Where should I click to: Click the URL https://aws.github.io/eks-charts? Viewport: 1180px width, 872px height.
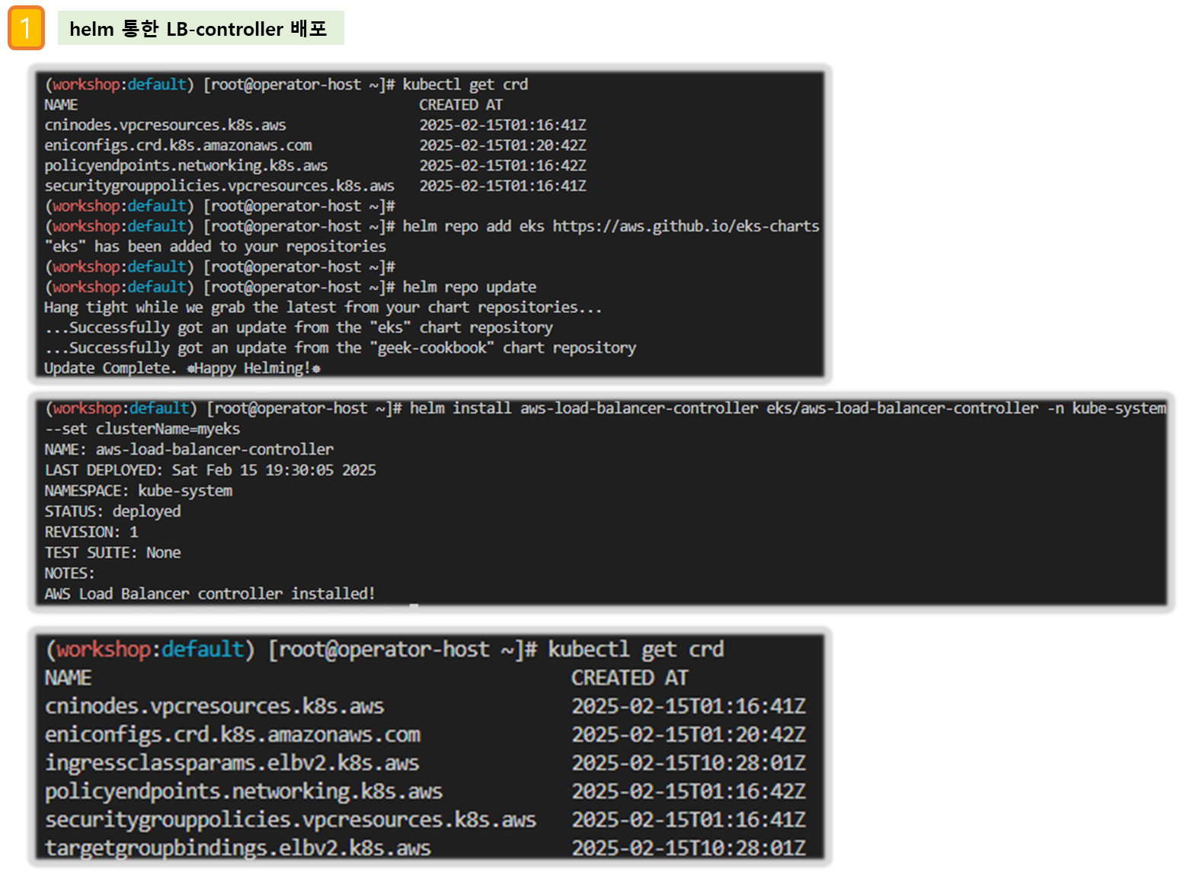[x=686, y=226]
